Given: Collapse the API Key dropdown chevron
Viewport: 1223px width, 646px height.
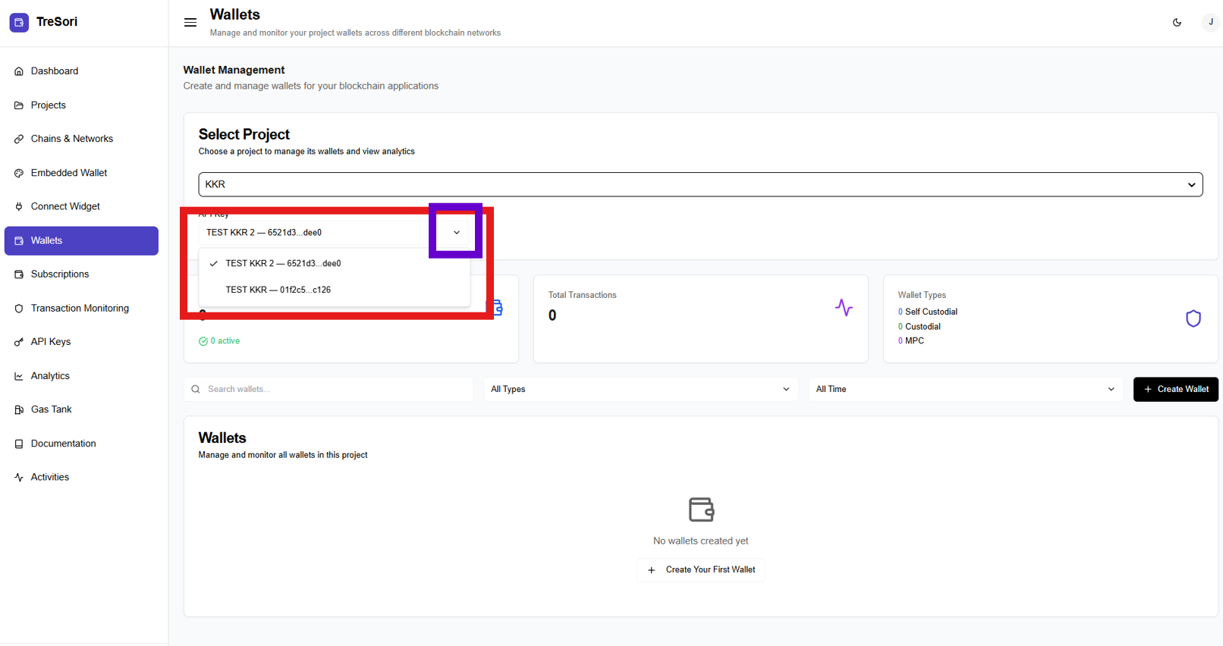Looking at the screenshot, I should pos(456,233).
